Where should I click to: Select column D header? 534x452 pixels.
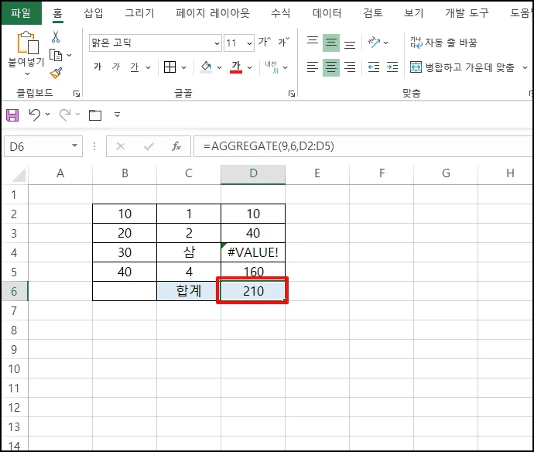[253, 173]
